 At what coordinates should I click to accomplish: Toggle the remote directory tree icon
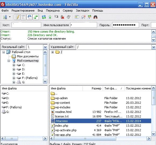point(30,17)
